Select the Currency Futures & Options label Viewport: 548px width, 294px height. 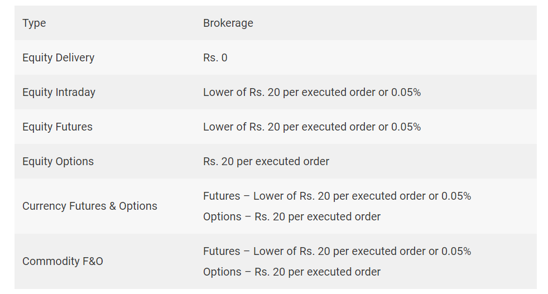(90, 206)
